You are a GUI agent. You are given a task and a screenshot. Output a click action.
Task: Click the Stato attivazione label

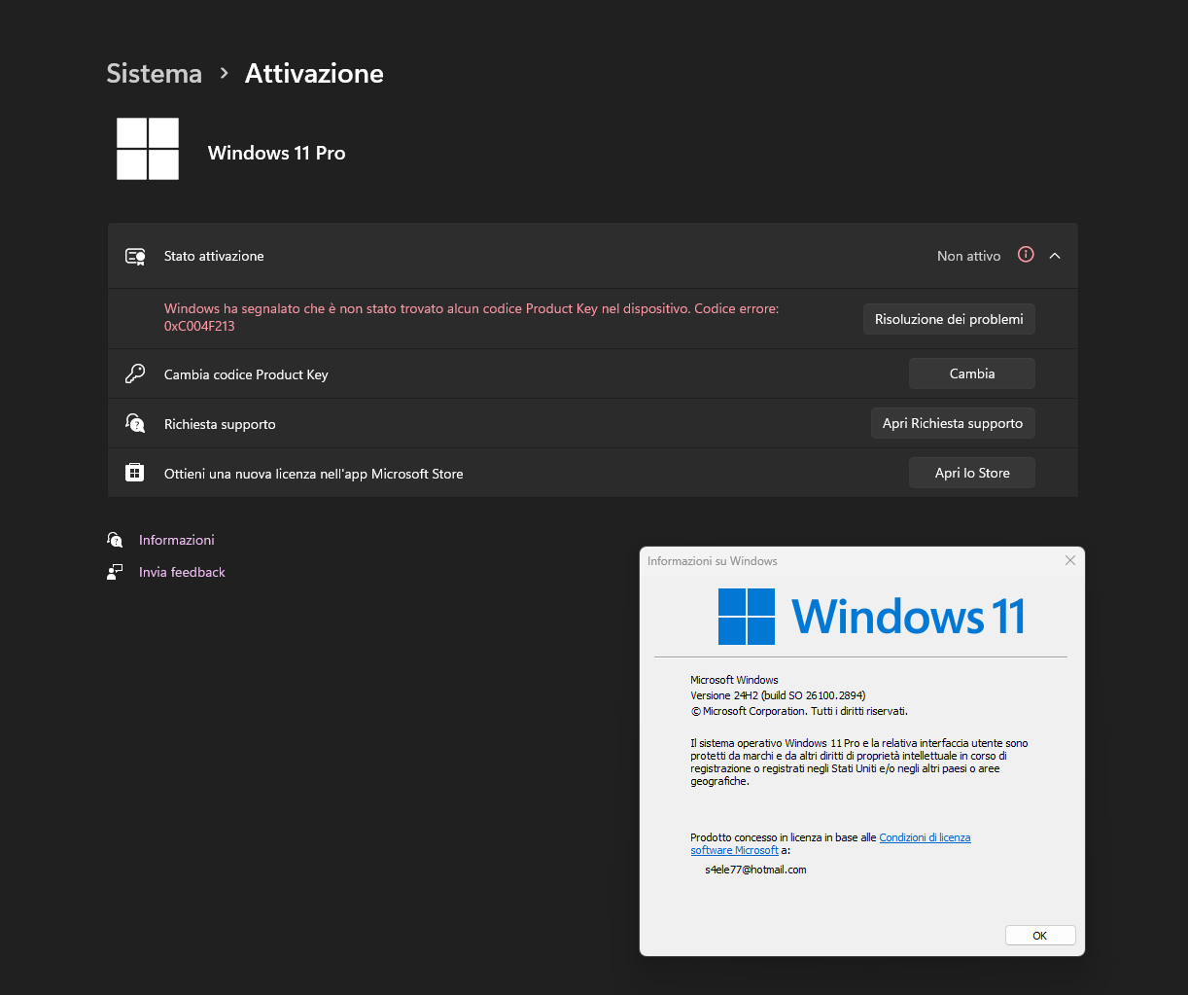coord(214,256)
